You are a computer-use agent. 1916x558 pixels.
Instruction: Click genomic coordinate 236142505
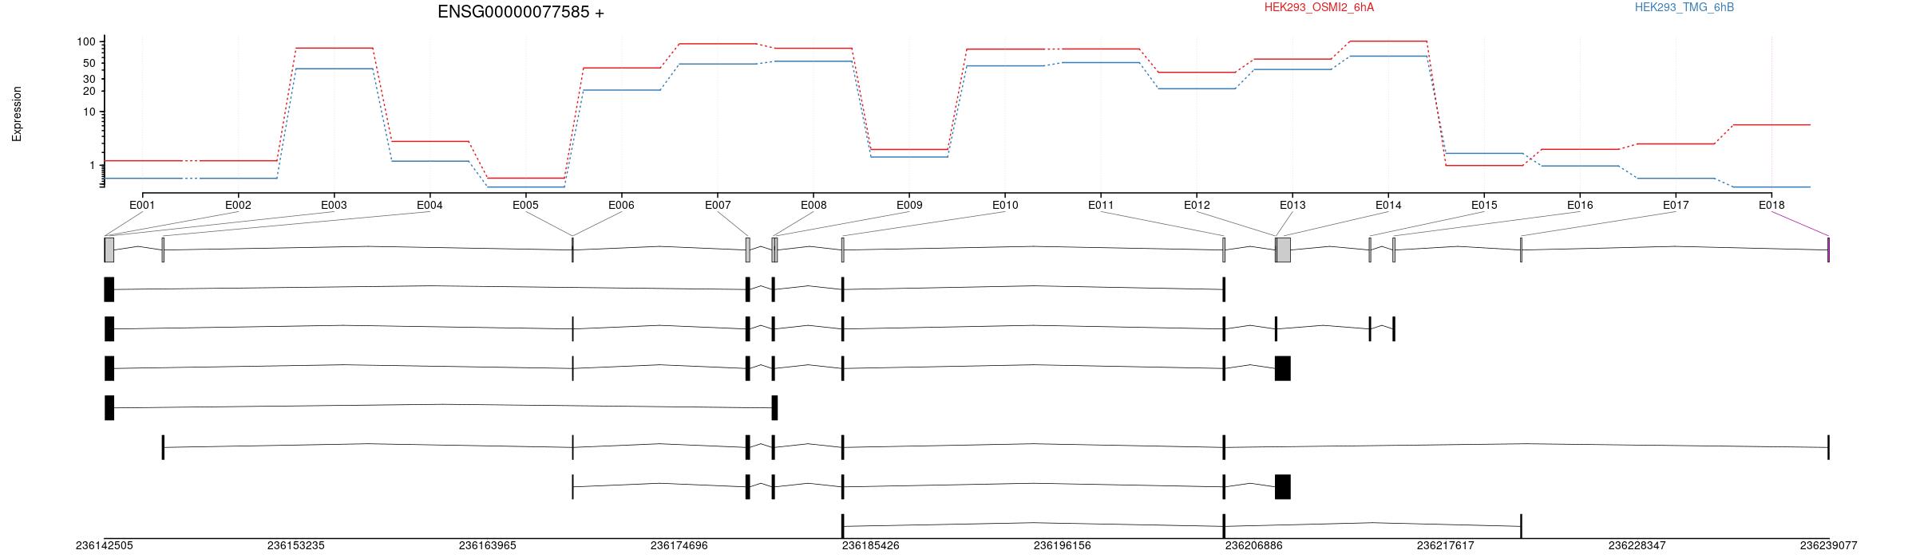coord(105,546)
